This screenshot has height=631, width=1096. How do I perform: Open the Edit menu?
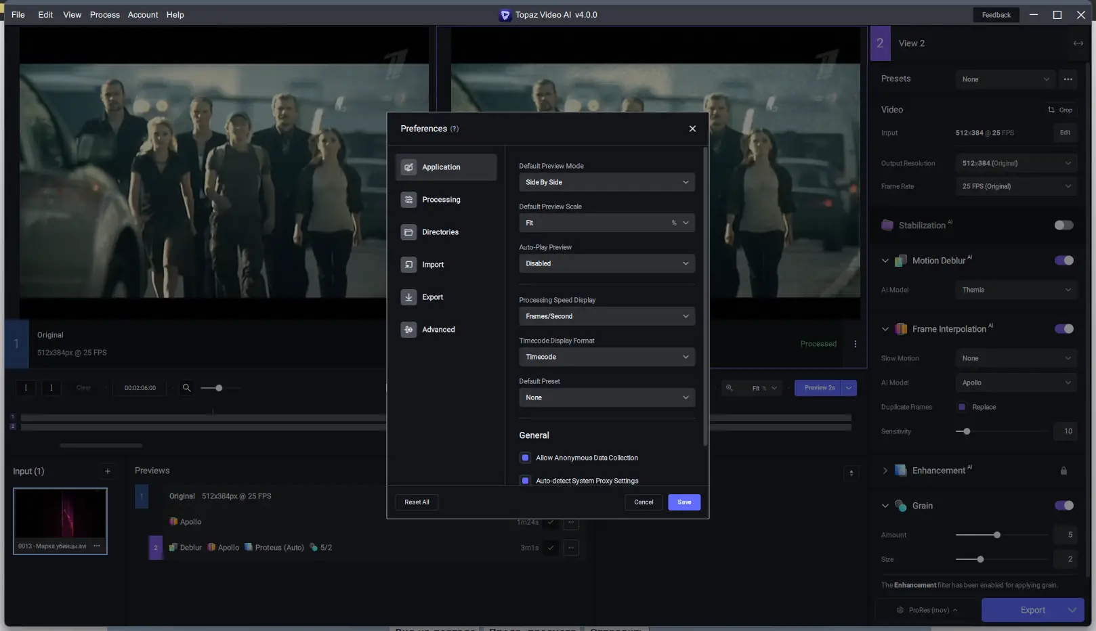point(45,15)
